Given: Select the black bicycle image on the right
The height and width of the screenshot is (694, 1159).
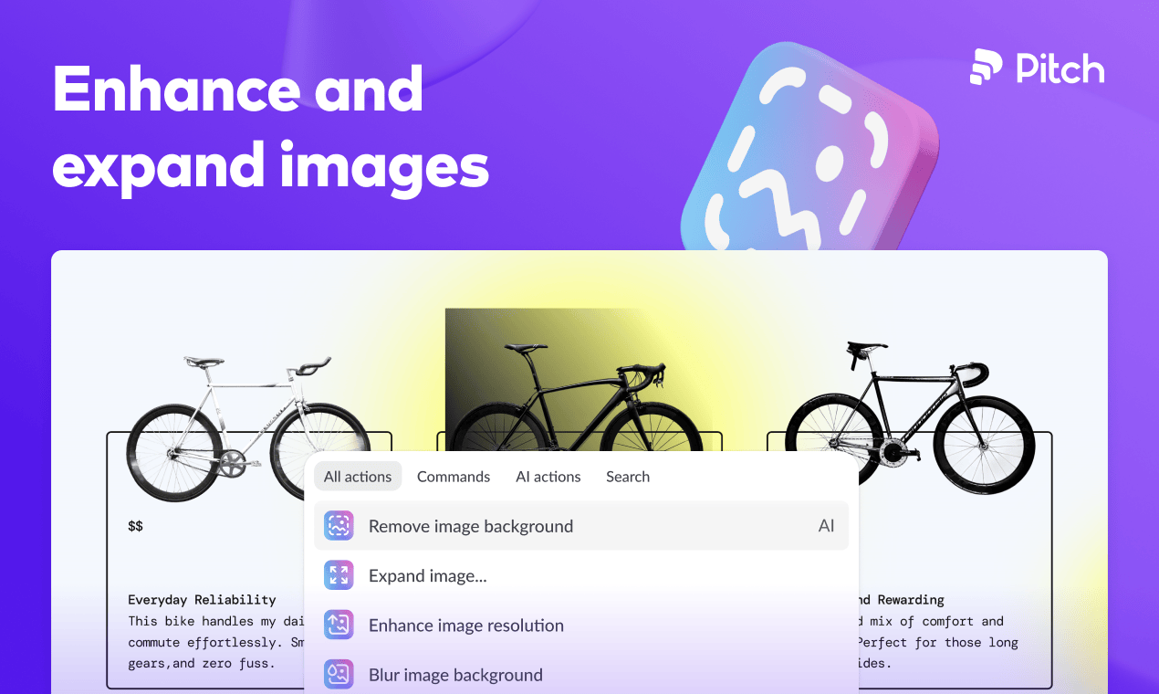Looking at the screenshot, I should pyautogui.click(x=910, y=415).
